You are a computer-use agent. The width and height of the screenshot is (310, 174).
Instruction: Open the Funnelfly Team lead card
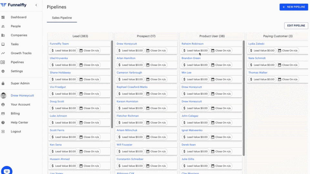tap(59, 44)
